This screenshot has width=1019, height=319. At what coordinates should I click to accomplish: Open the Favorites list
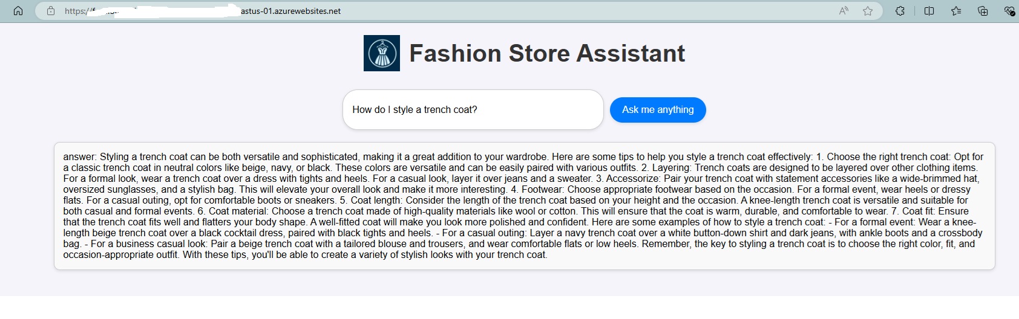956,11
